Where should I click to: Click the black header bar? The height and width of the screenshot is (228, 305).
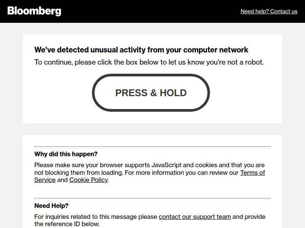coord(152,11)
